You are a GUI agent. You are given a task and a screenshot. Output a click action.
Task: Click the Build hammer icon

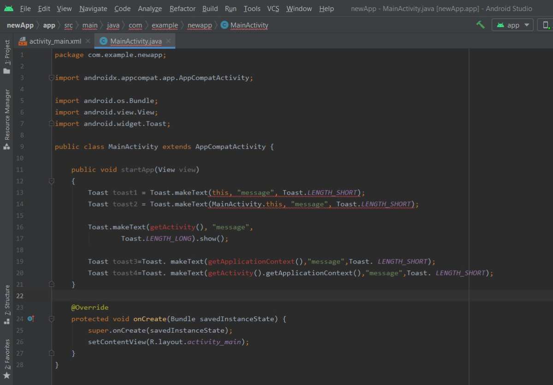481,25
